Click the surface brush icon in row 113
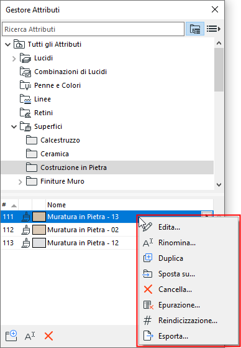 [25, 243]
